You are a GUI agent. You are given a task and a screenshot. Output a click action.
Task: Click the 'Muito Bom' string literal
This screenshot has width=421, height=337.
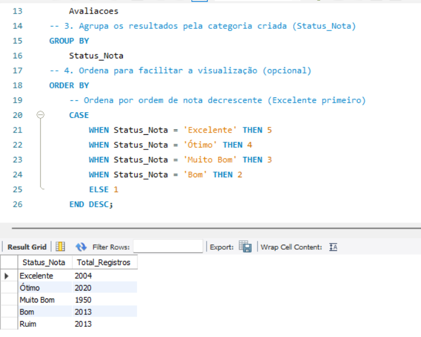(210, 160)
